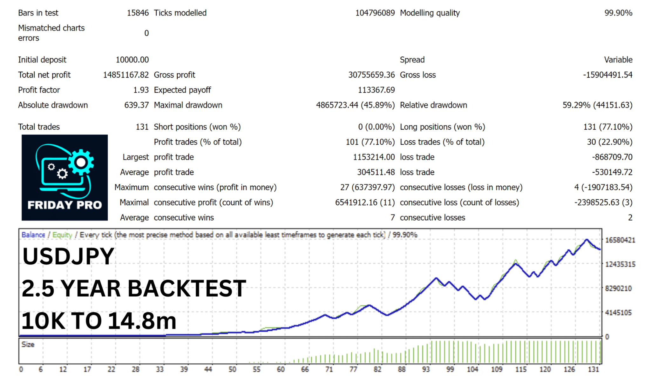Click the large gear icon in logo
658x377 pixels.
pos(81,162)
